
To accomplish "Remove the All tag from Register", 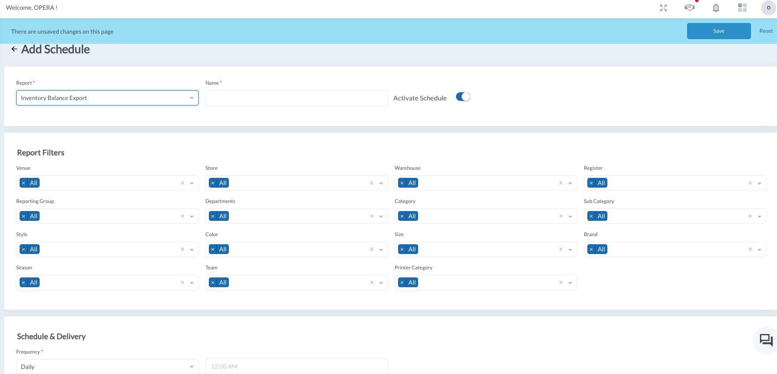I will (591, 183).
